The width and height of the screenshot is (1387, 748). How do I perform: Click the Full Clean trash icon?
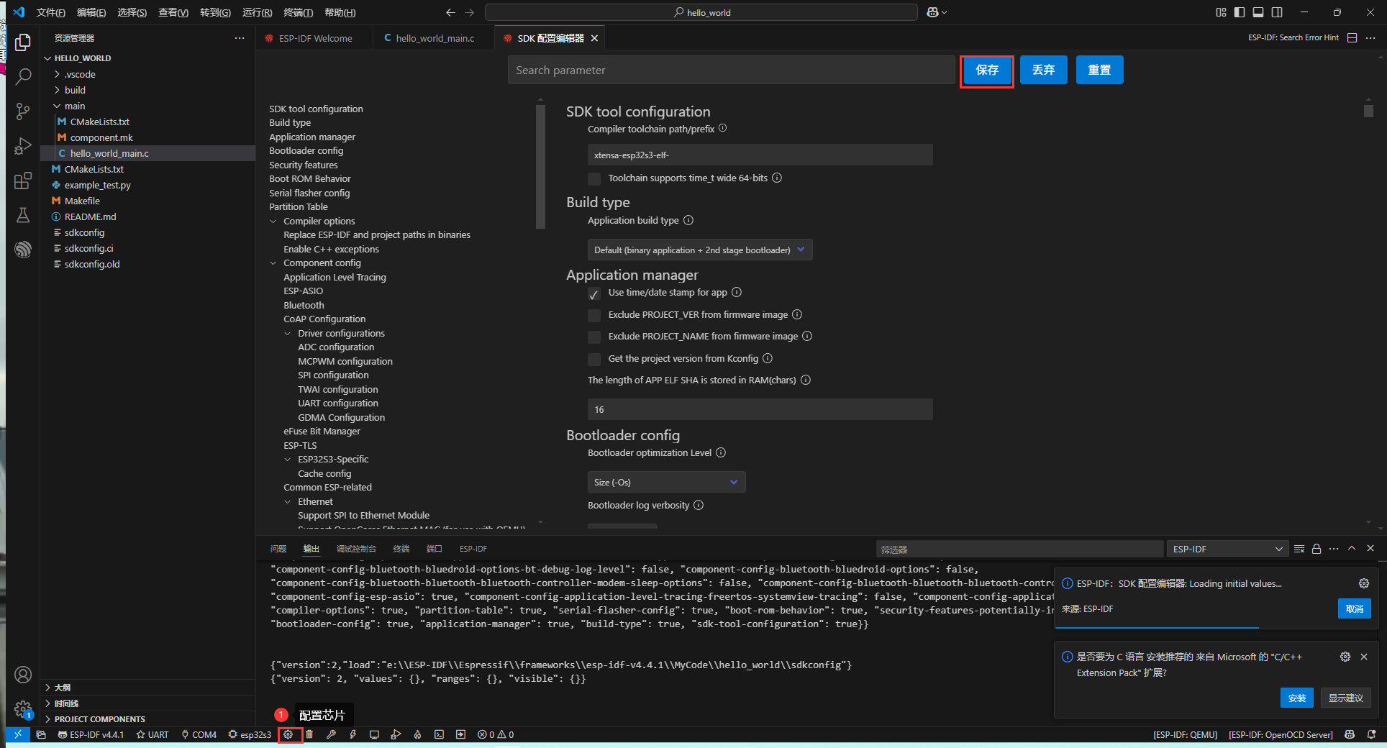point(309,734)
